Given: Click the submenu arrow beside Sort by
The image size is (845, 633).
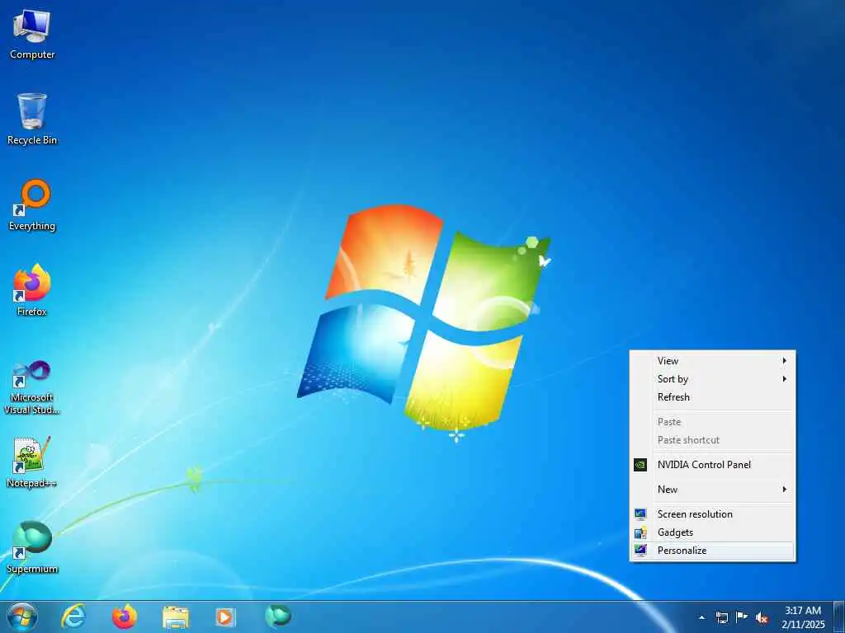Looking at the screenshot, I should point(785,379).
